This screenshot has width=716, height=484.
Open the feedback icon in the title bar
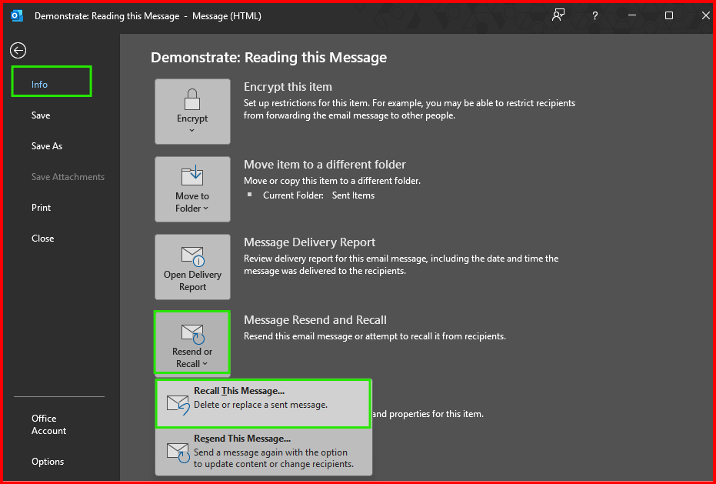(x=558, y=15)
